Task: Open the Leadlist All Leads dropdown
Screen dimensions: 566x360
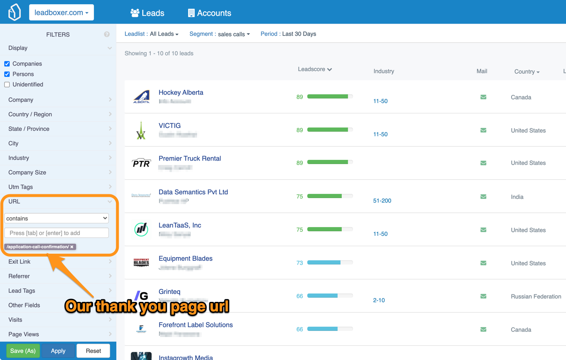Action: 164,34
